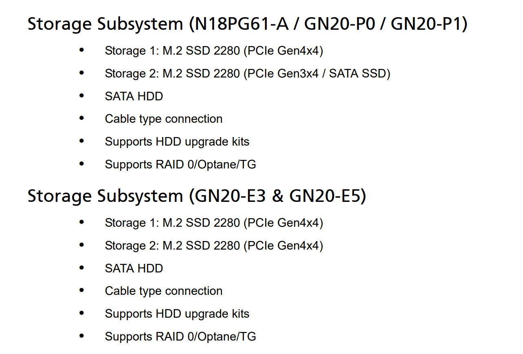This screenshot has height=354, width=523.
Task: Click the "GN20-E5)" text in the second heading
Action: tap(327, 196)
